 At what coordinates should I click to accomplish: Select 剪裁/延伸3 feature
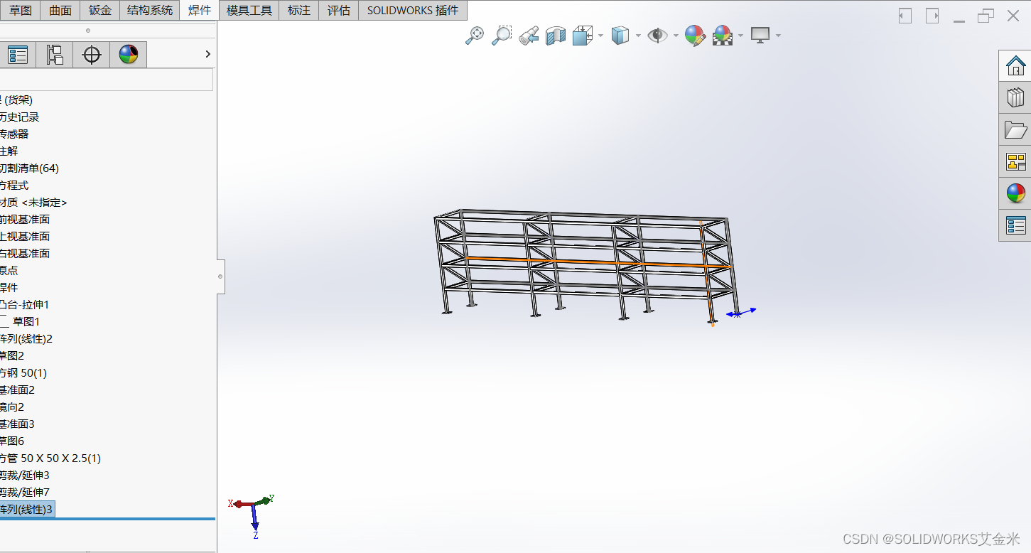click(x=25, y=476)
